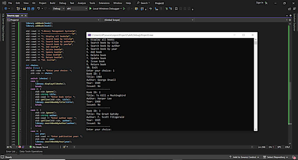
Task: Open the Git menu
Action: pos(34,3)
